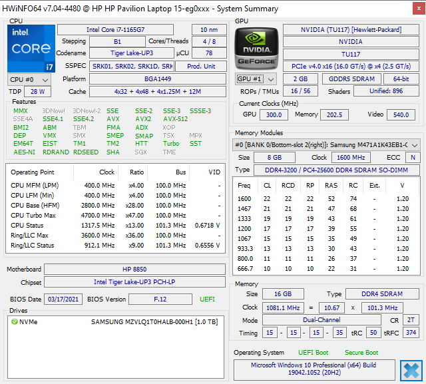Click the Prod. Unit field
Image resolution: width=426 pixels, height=384 pixels.
[201, 67]
